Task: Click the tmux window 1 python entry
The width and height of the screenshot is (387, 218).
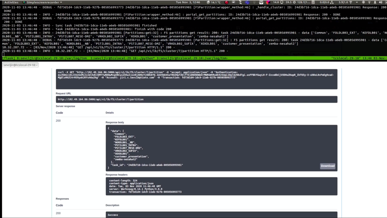Action: [x=122, y=58]
